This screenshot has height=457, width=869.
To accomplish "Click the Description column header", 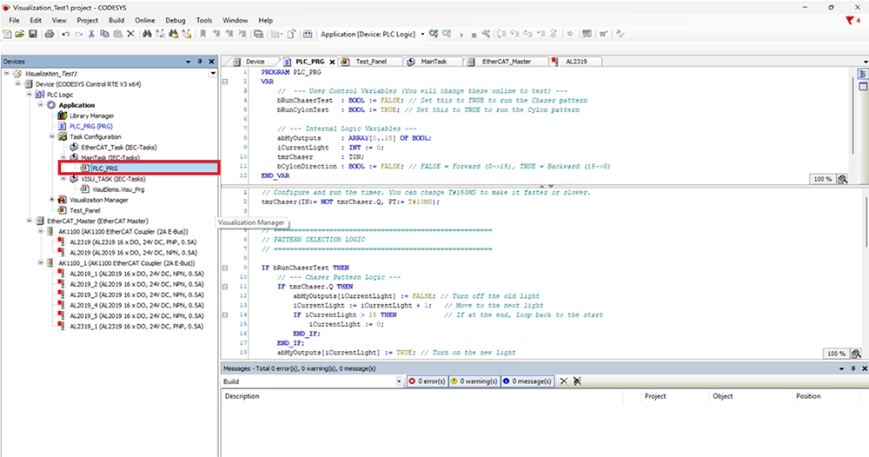I will [x=242, y=396].
